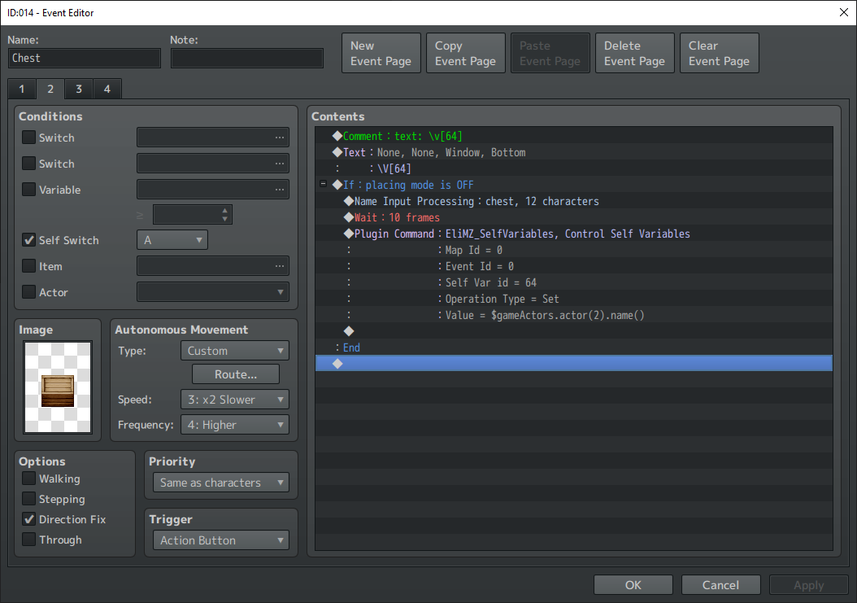857x603 pixels.
Task: Enable the Through option checkbox
Action: point(29,540)
